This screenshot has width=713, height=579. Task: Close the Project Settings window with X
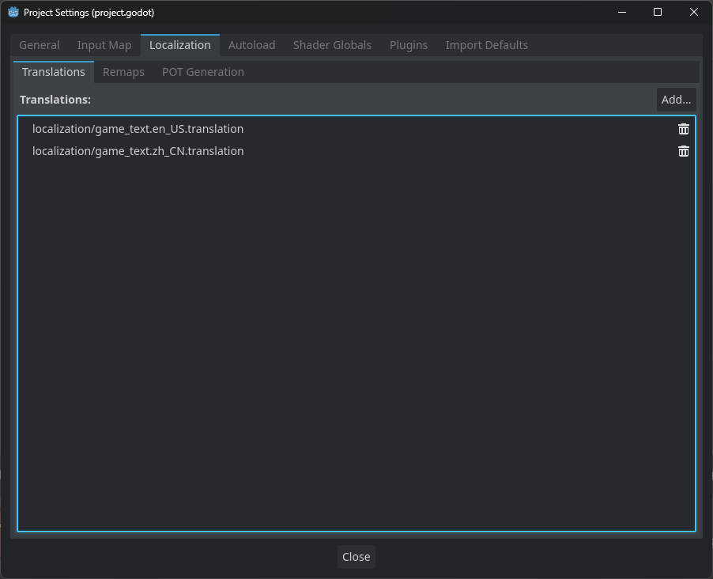[694, 12]
